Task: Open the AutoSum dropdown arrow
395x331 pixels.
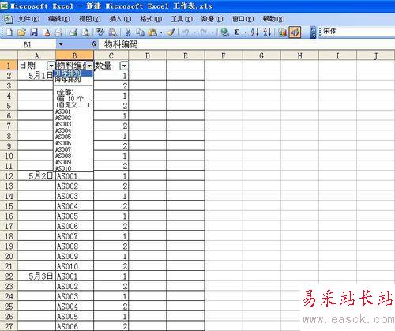Action: [246, 32]
